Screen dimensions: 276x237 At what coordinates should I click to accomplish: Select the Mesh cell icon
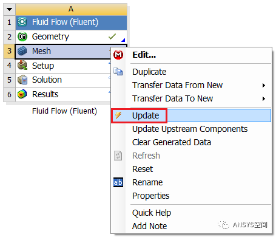pyautogui.click(x=22, y=51)
